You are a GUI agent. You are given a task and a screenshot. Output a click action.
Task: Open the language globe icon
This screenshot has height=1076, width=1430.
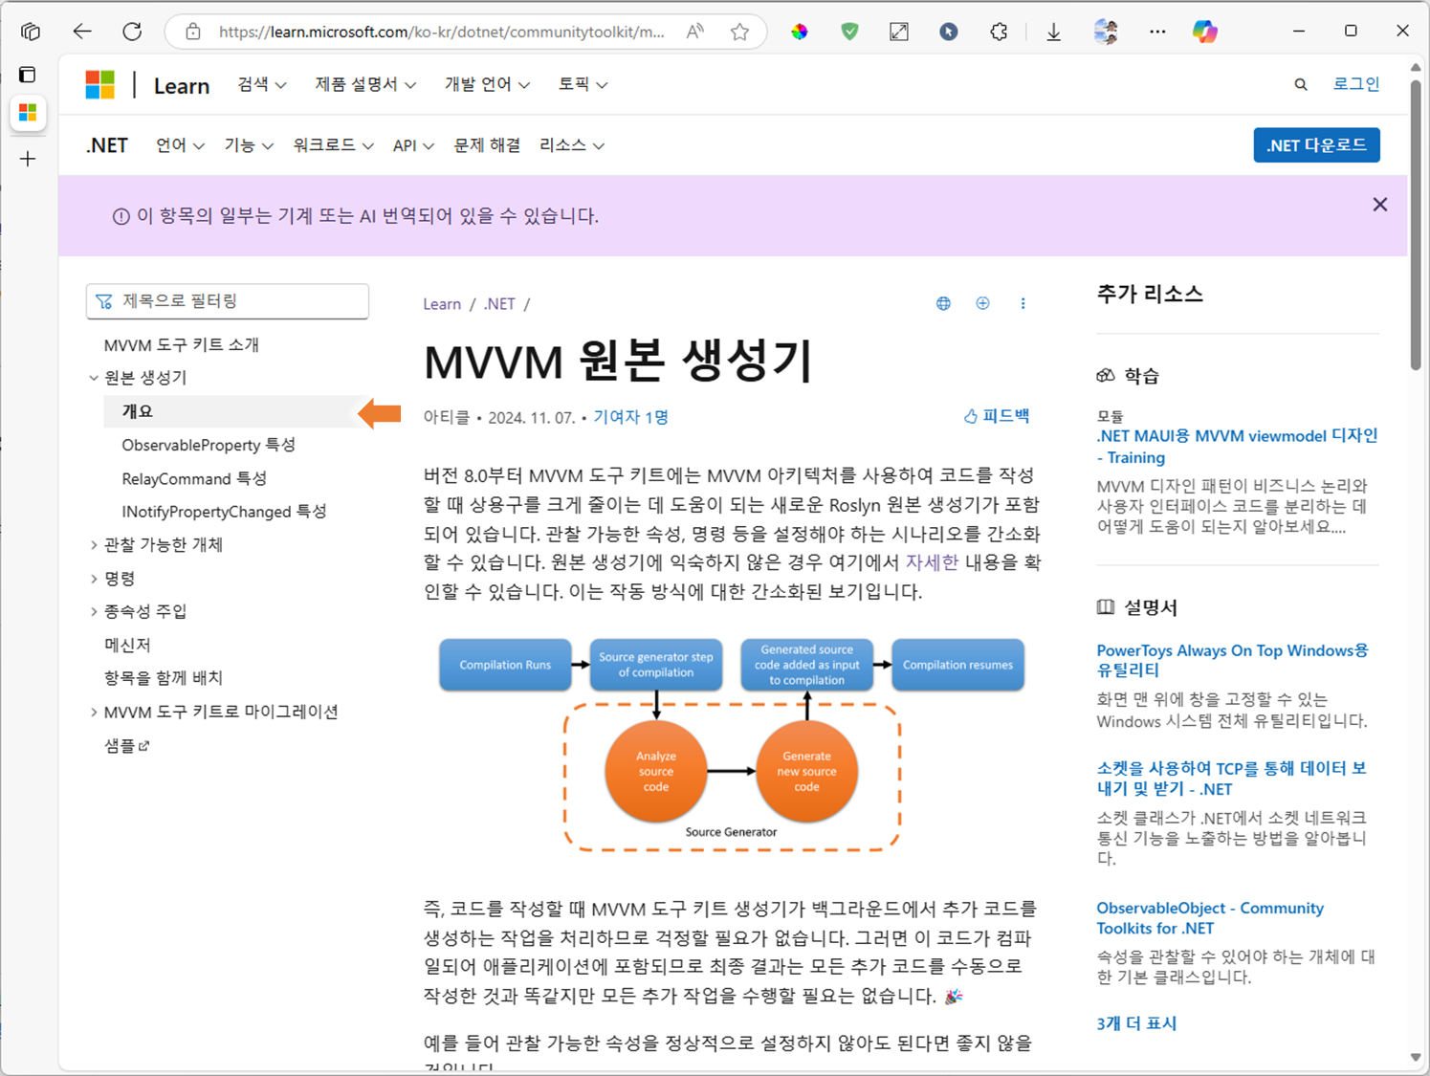pos(943,303)
